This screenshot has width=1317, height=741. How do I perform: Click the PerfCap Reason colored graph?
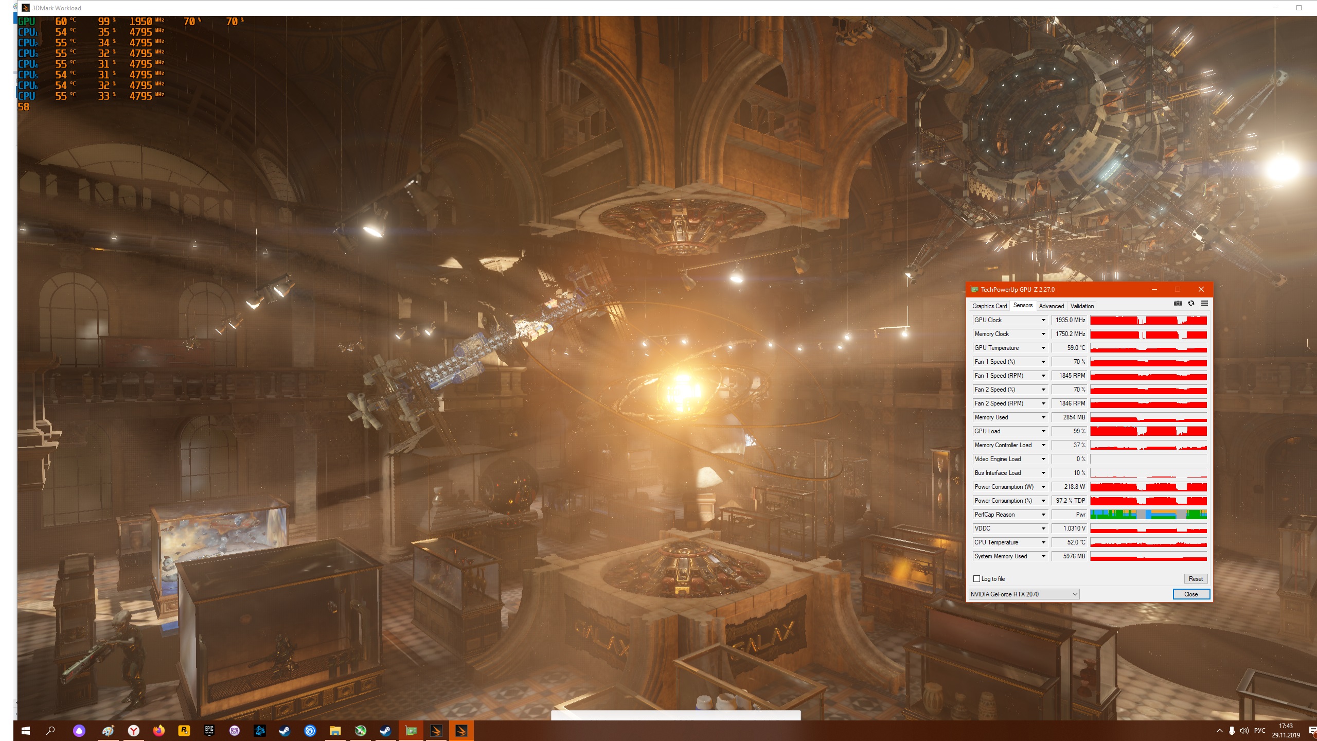[1148, 515]
